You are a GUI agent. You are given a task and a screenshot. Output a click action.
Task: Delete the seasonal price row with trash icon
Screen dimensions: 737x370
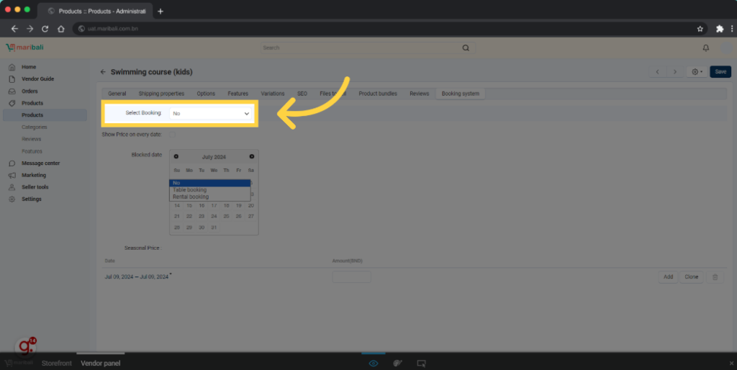(715, 277)
